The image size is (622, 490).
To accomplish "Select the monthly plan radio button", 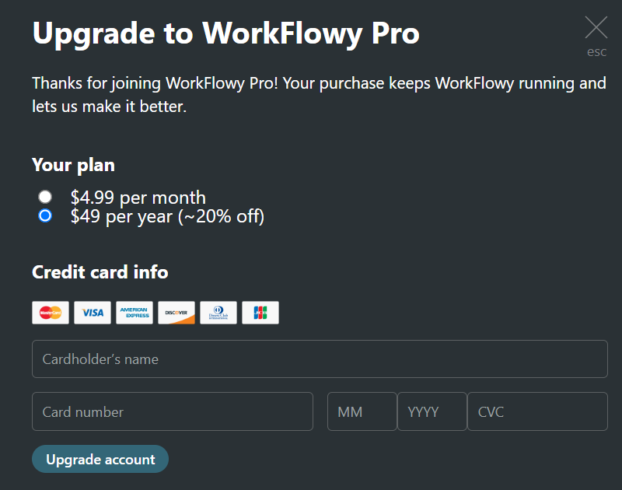I will [x=45, y=197].
